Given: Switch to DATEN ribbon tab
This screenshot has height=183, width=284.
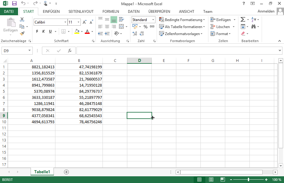Looking at the screenshot, I should [x=134, y=11].
